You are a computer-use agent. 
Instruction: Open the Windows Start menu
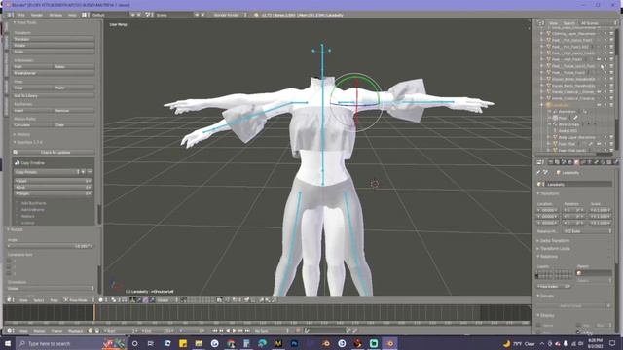pyautogui.click(x=8, y=343)
